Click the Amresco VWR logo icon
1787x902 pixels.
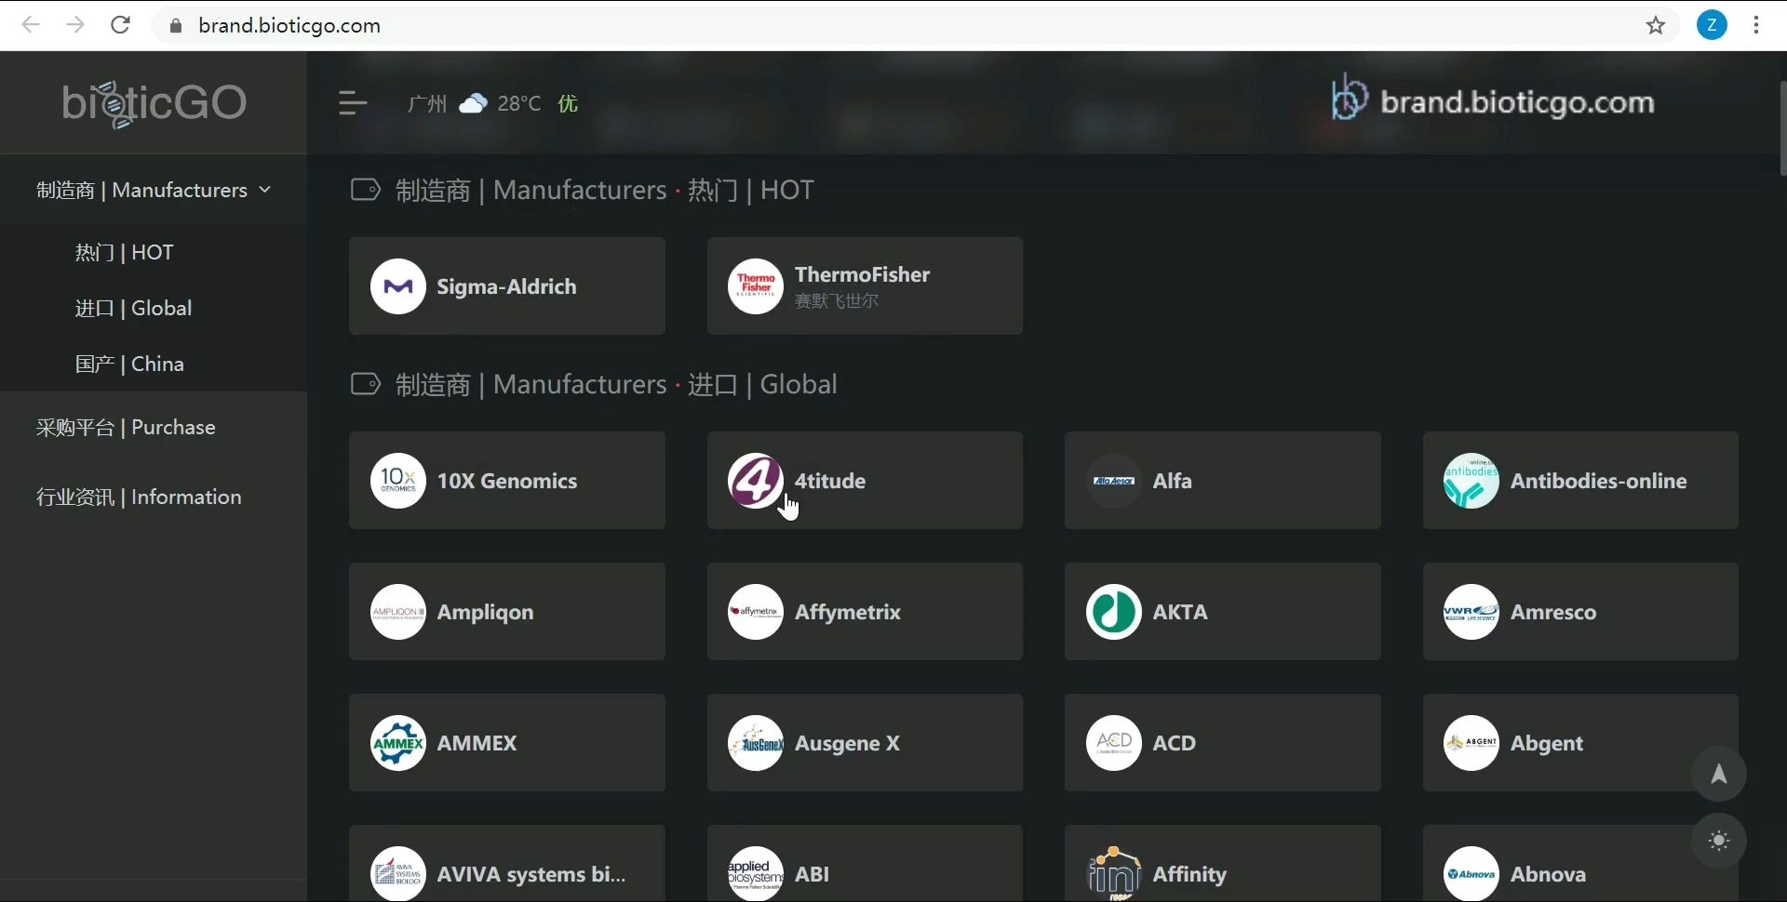pos(1471,612)
